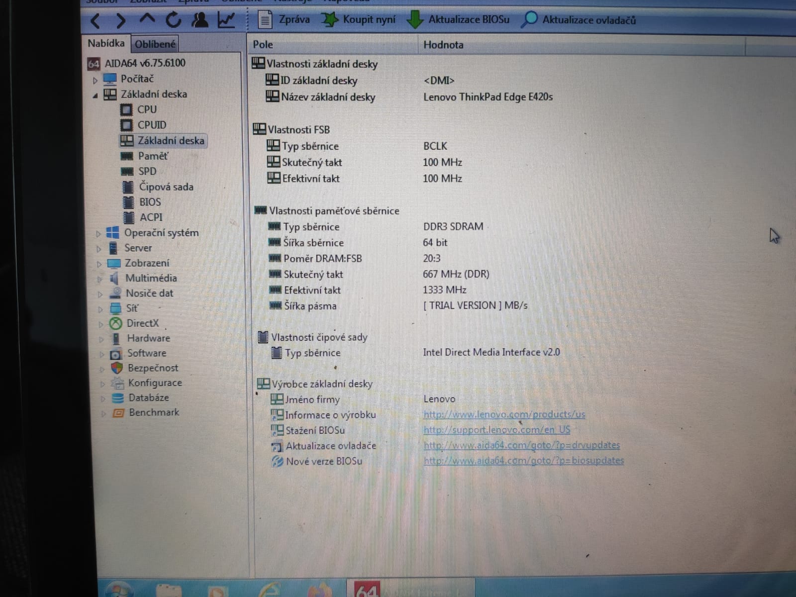Select the Jméno firmy row
The image size is (796, 597).
(x=363, y=399)
